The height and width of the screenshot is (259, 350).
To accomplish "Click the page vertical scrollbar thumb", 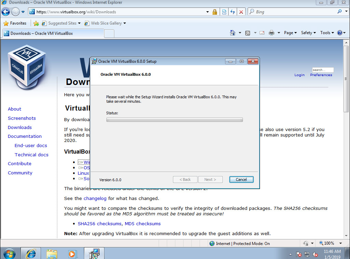I will click(x=346, y=79).
